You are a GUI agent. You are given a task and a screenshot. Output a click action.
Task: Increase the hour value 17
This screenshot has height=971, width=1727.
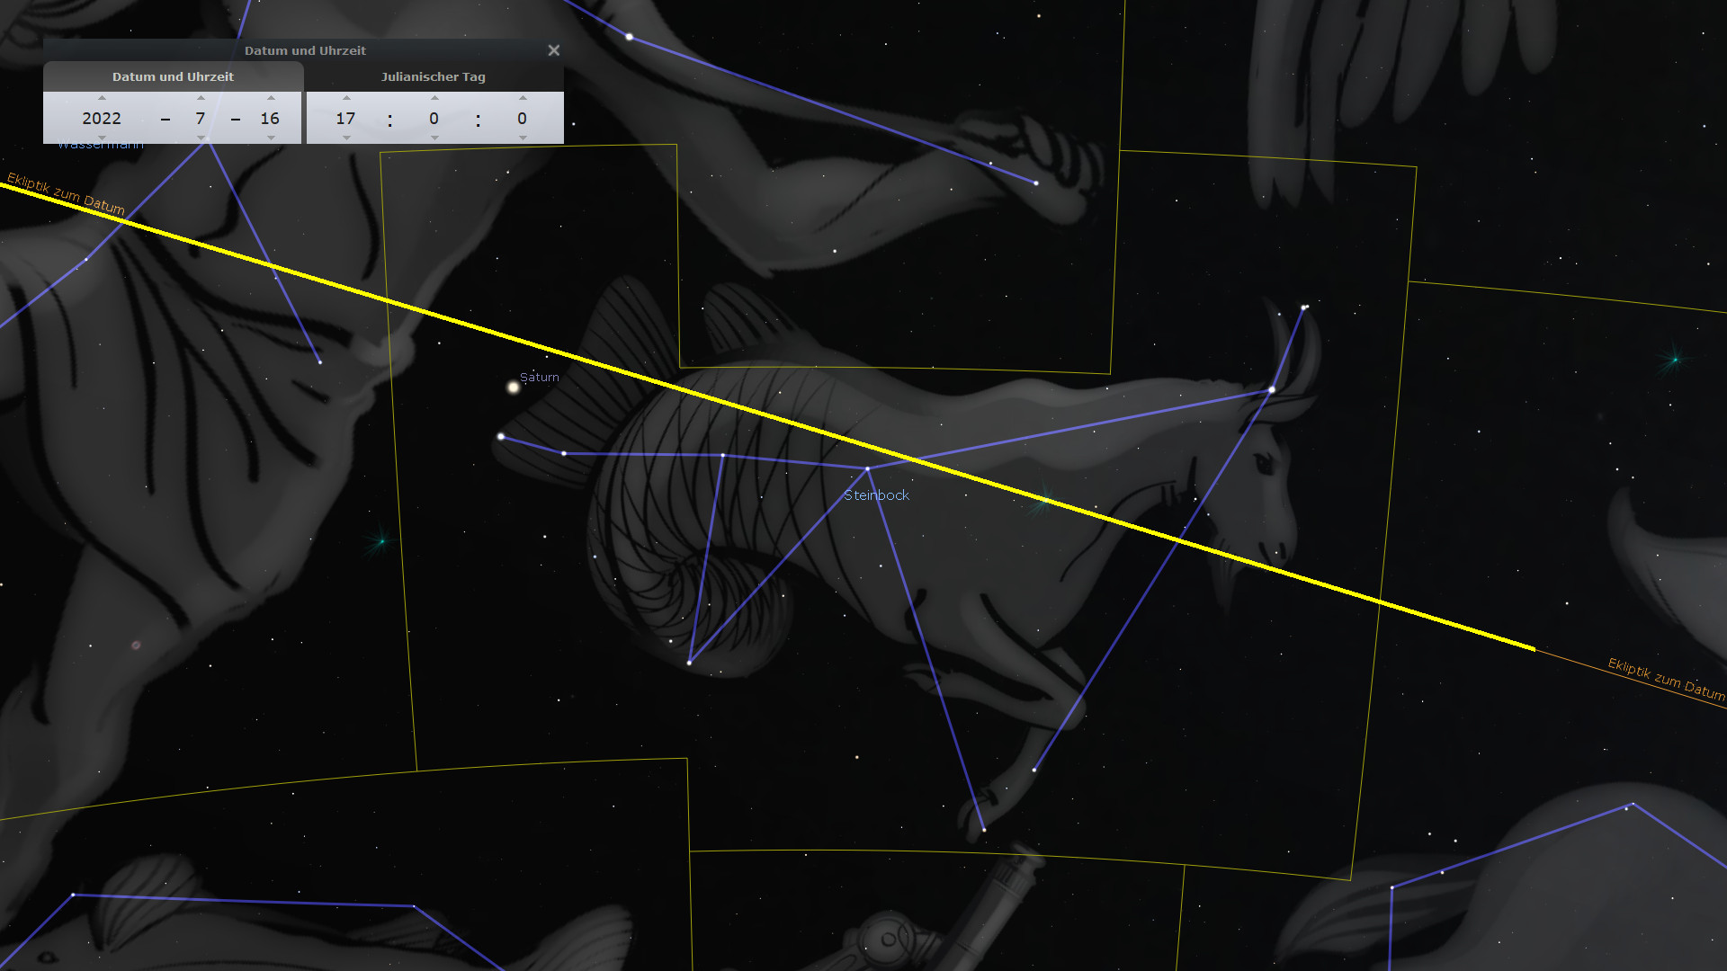point(346,98)
